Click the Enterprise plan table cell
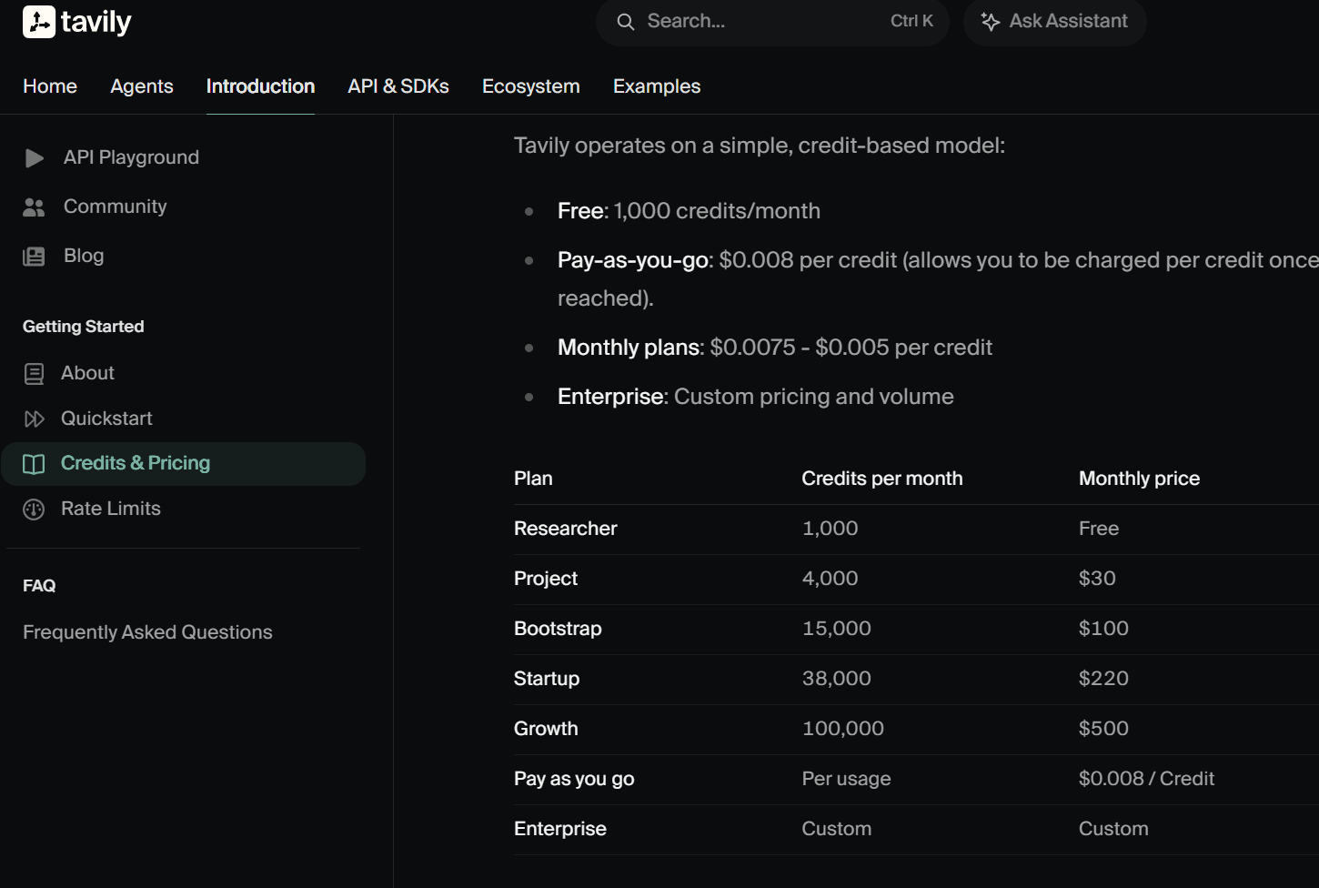1319x888 pixels. pos(560,829)
